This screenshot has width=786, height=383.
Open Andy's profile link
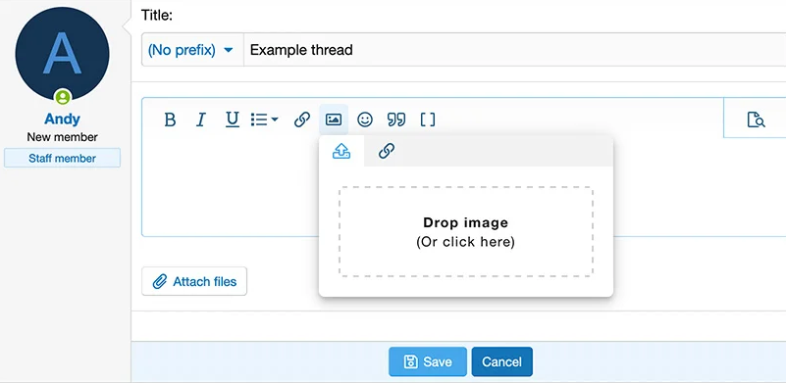tap(62, 120)
